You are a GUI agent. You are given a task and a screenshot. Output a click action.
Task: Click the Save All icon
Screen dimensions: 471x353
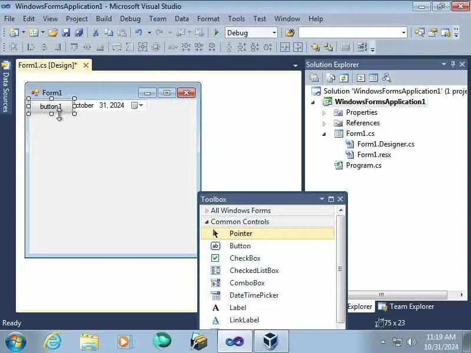pyautogui.click(x=79, y=32)
